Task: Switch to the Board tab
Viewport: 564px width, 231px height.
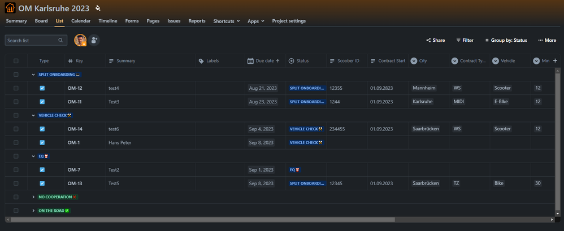Action: coord(41,21)
